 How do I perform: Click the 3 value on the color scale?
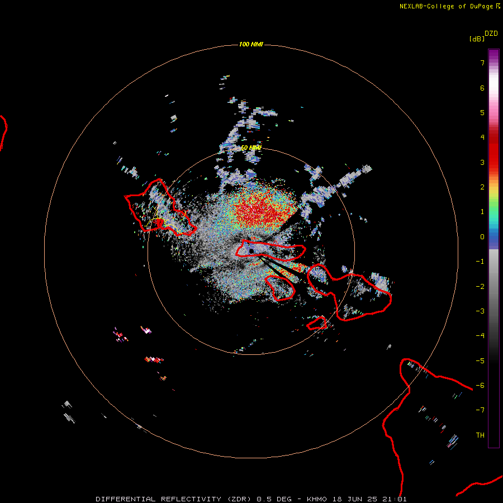coord(482,162)
